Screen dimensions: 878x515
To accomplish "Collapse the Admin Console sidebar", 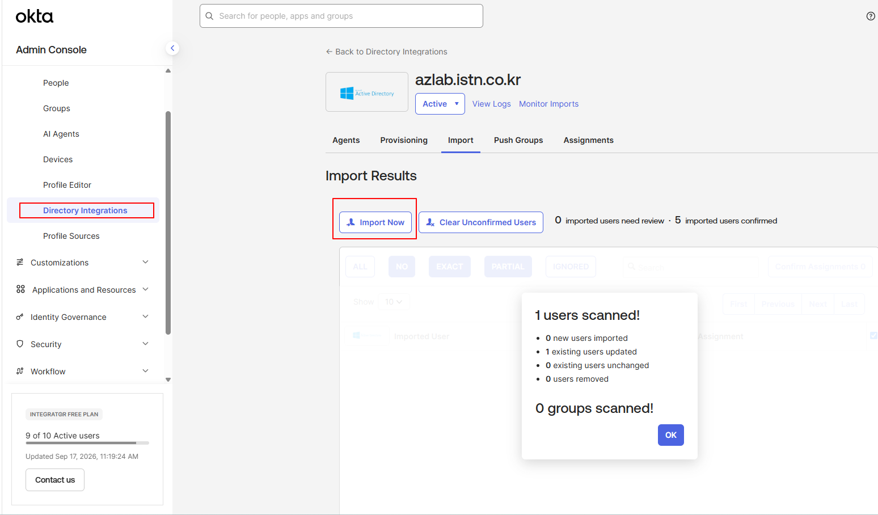I will (x=172, y=48).
